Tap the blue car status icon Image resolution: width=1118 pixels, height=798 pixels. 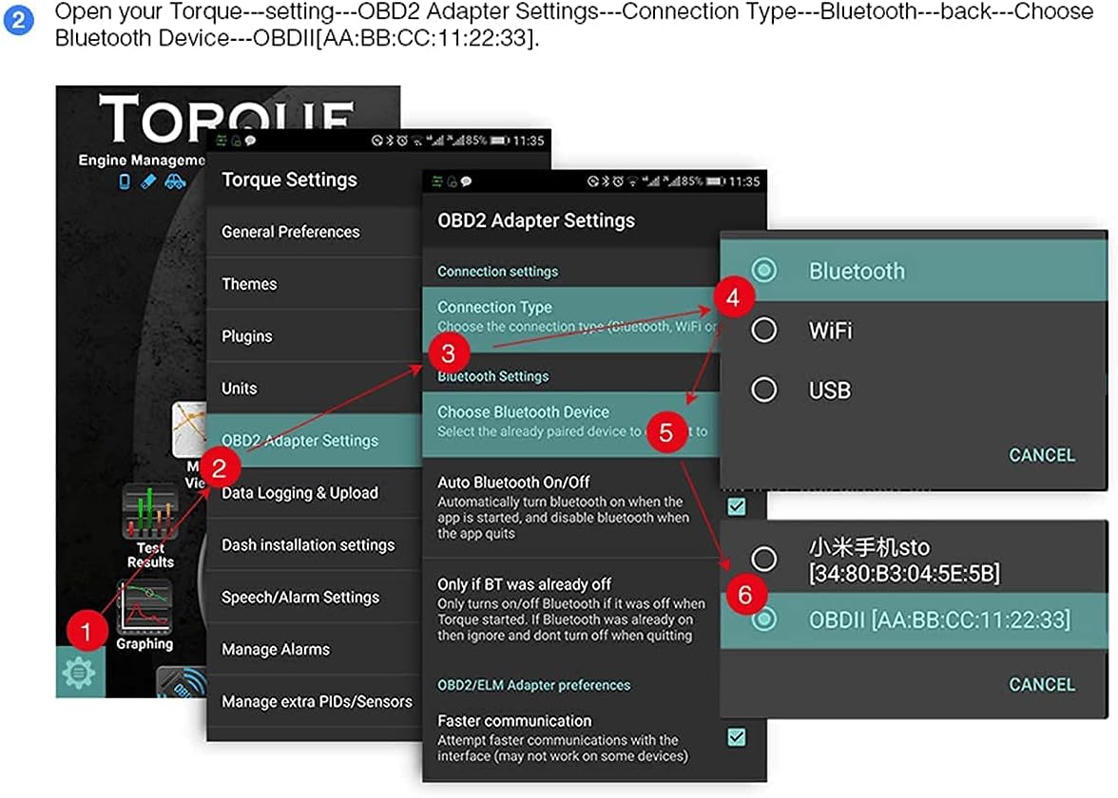click(175, 182)
